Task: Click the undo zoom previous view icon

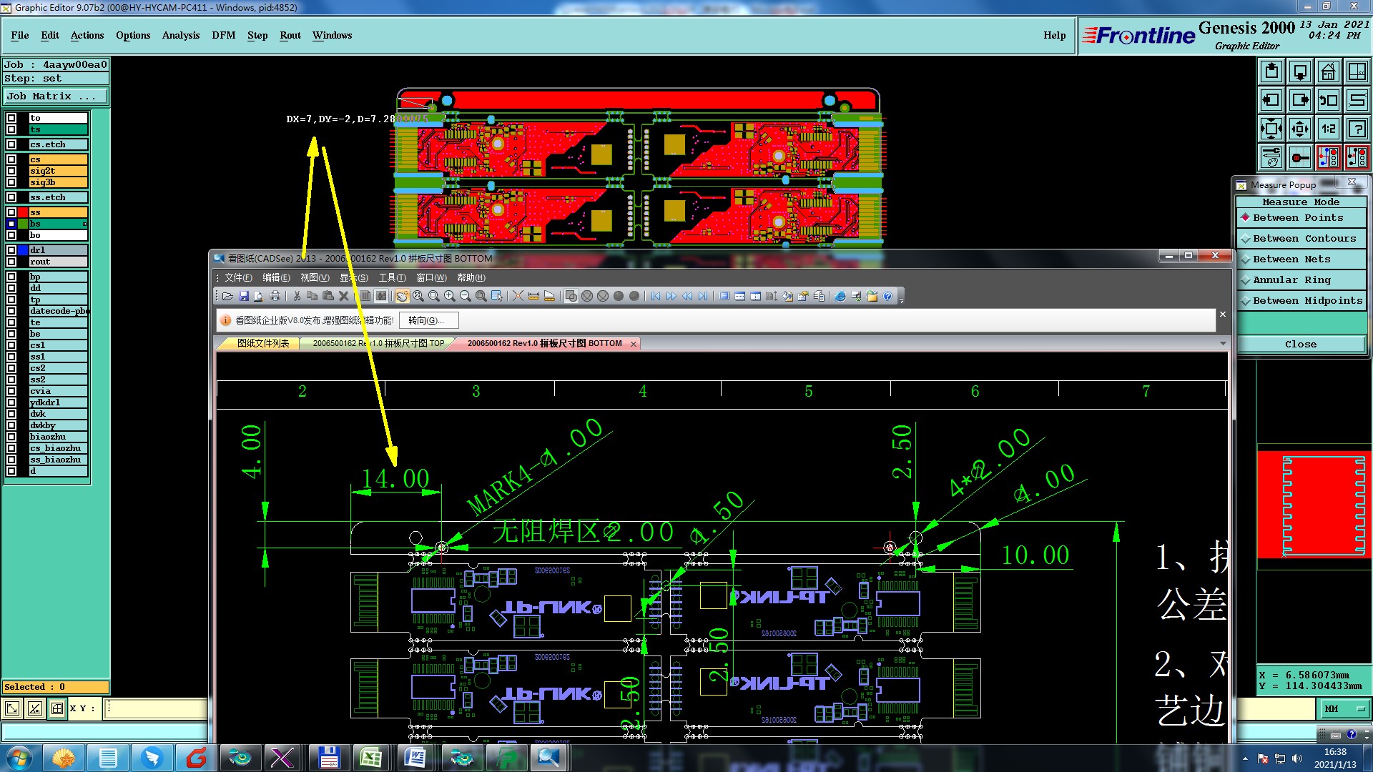Action: [1328, 100]
